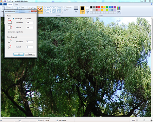Image resolution: width=153 pixels, height=122 pixels.
Task: Click the Paste clipboard icon
Action: click(3, 8)
